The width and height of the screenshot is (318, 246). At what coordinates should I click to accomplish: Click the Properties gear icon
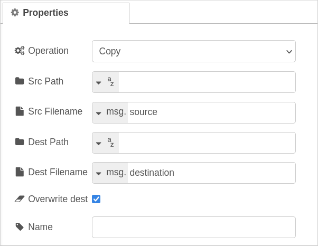[15, 13]
